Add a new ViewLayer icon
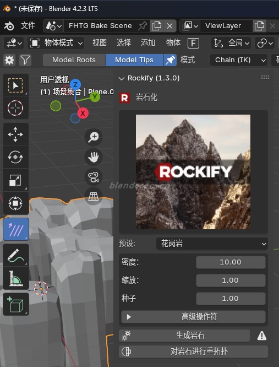The height and width of the screenshot is (367, 279). pos(259,26)
